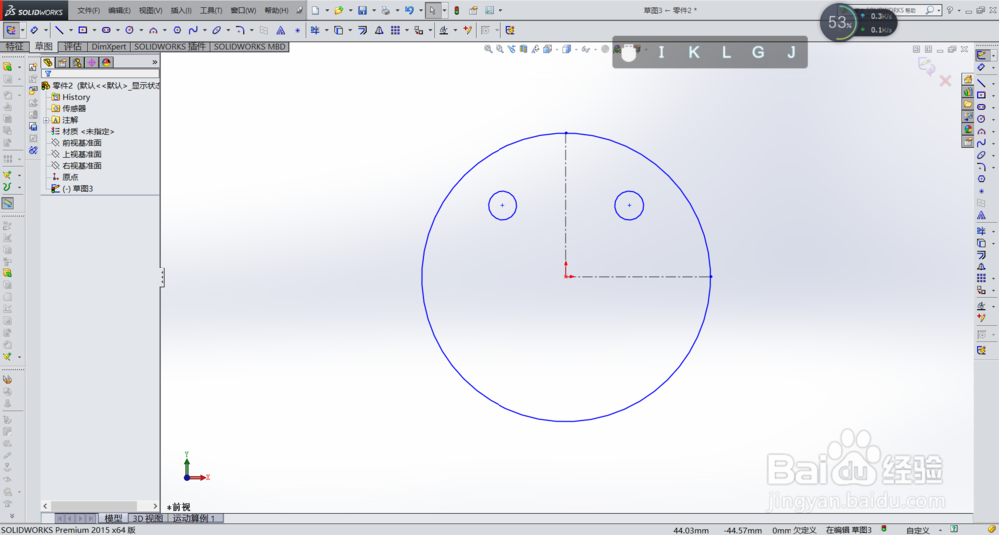The width and height of the screenshot is (999, 535).
Task: Select the Spline tool in the top toolbar
Action: [x=193, y=30]
